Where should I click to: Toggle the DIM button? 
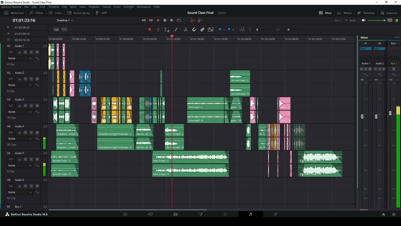pyautogui.click(x=390, y=20)
